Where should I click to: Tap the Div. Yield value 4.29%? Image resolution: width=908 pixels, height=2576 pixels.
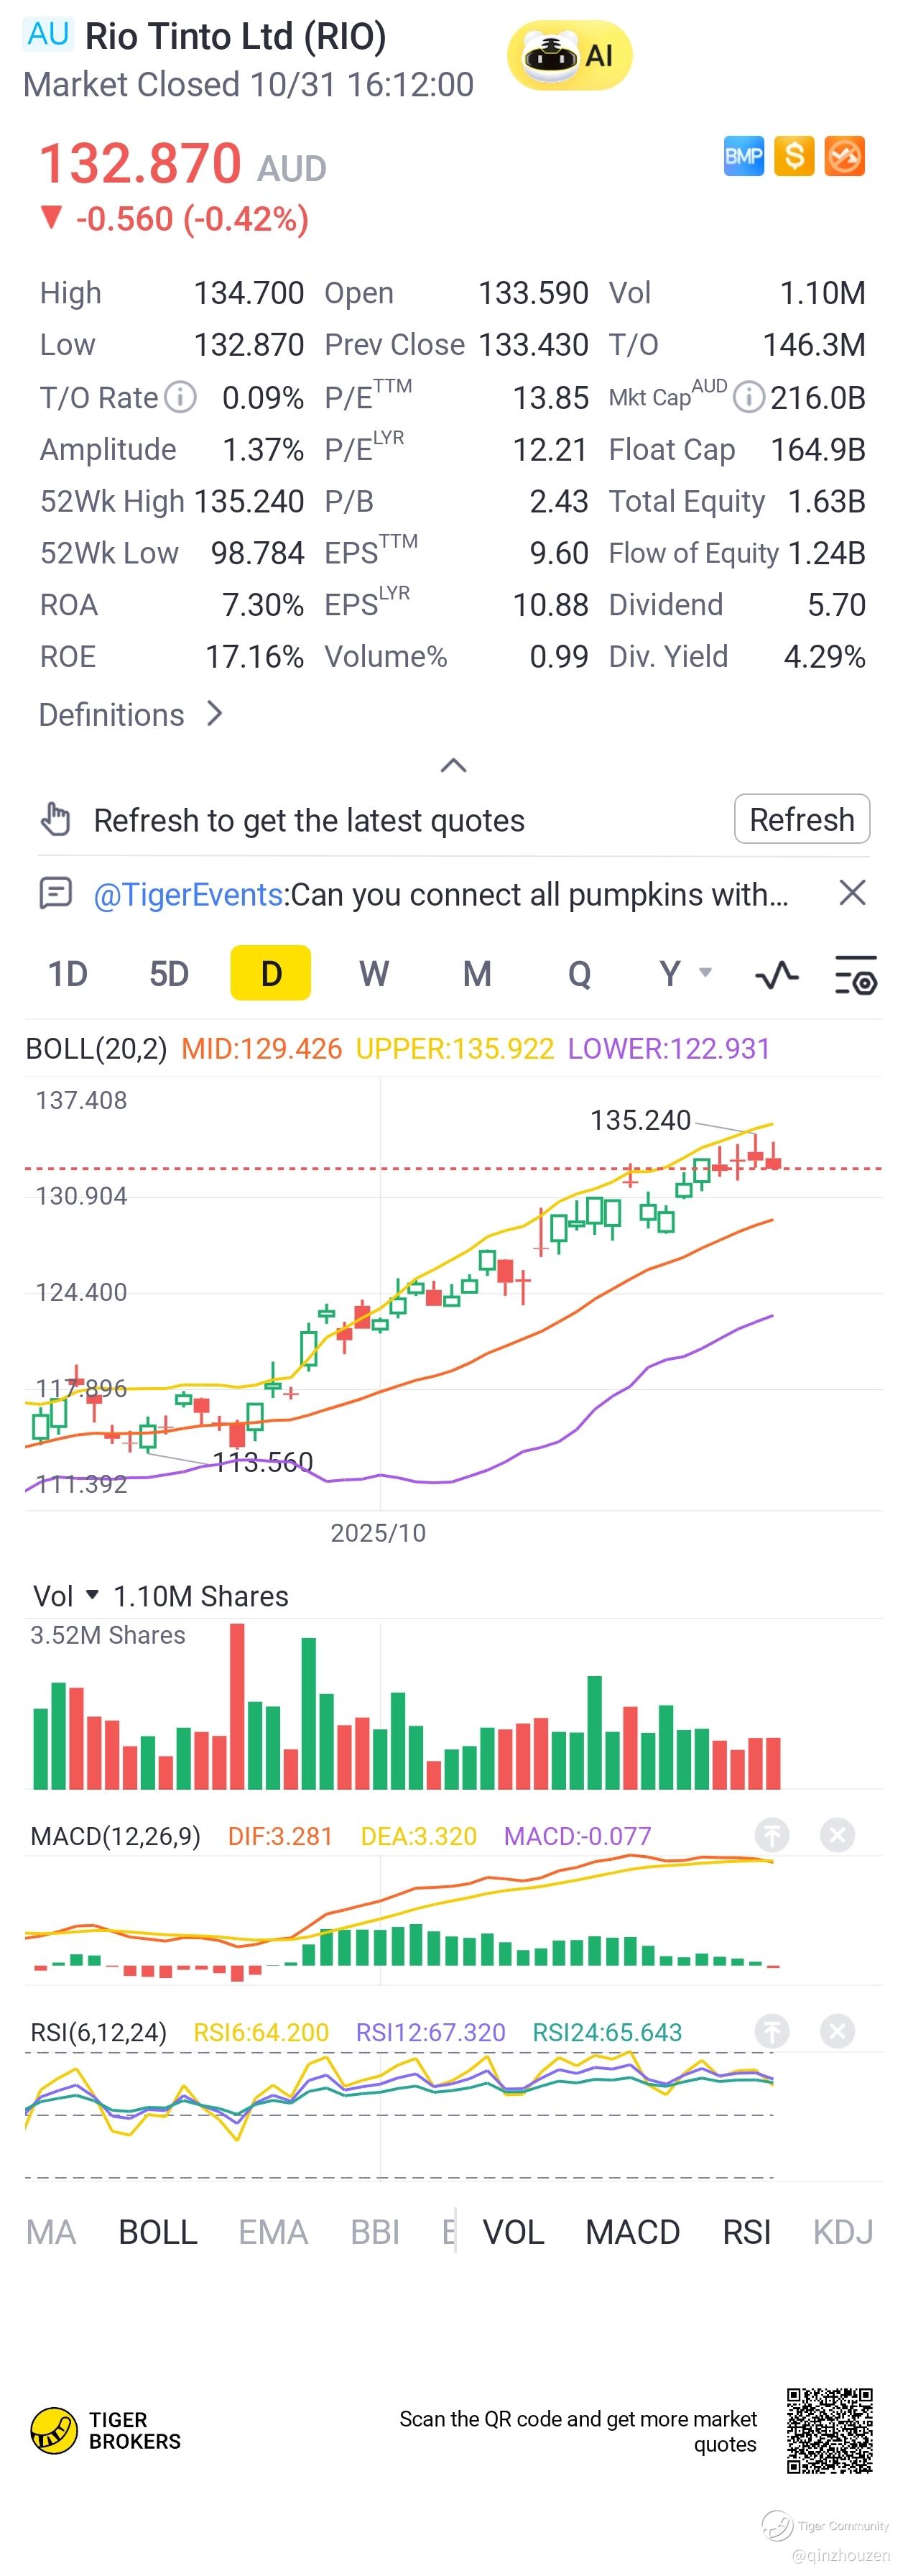point(824,656)
